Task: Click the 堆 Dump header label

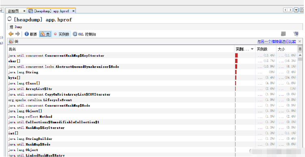Action: (x=16, y=27)
